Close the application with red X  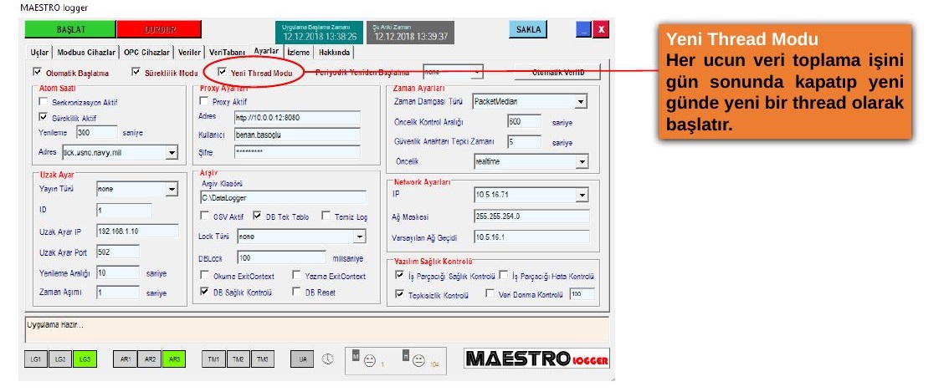(600, 29)
